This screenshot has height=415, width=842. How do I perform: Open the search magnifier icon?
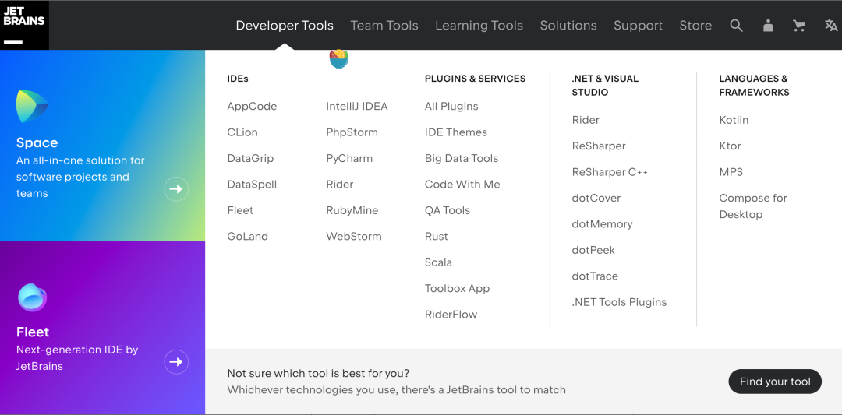pos(736,26)
